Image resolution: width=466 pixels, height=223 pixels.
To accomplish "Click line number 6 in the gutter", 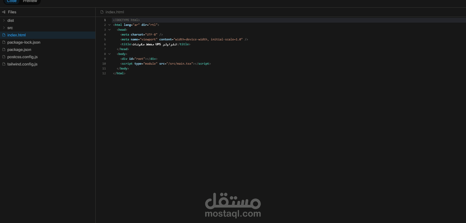I will (x=105, y=44).
